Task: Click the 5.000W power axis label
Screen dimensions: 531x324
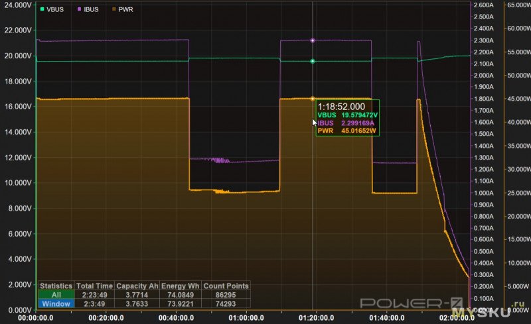Action: pos(519,286)
